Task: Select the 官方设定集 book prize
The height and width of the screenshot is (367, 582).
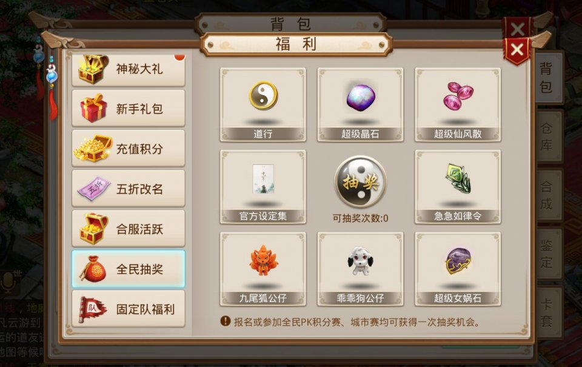Action: tap(263, 187)
